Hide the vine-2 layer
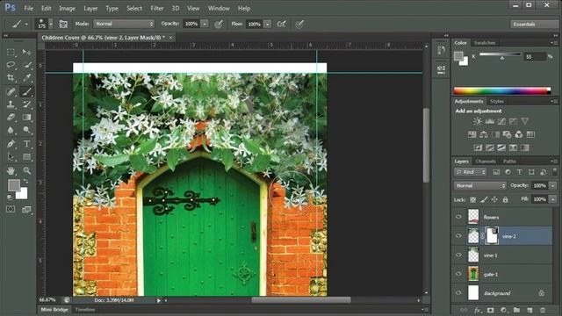This screenshot has width=562, height=316. 458,236
